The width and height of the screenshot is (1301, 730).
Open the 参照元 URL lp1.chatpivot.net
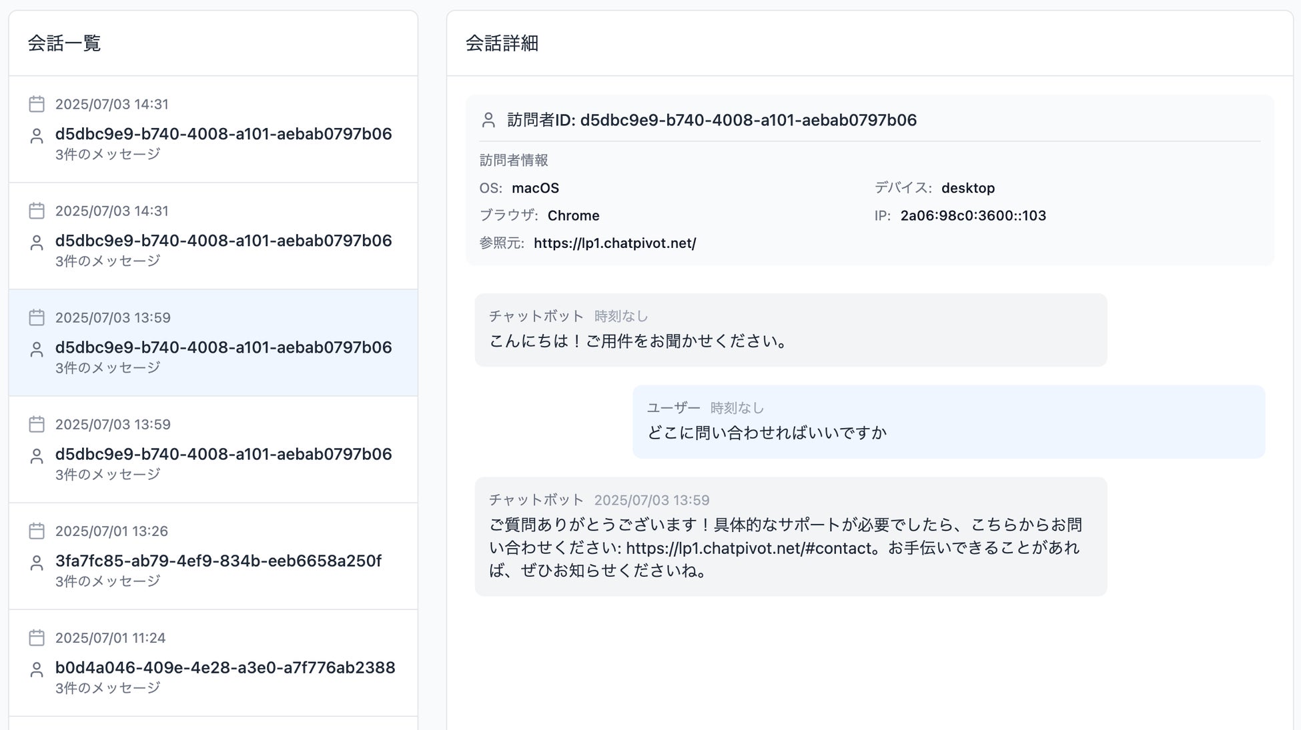pyautogui.click(x=614, y=243)
